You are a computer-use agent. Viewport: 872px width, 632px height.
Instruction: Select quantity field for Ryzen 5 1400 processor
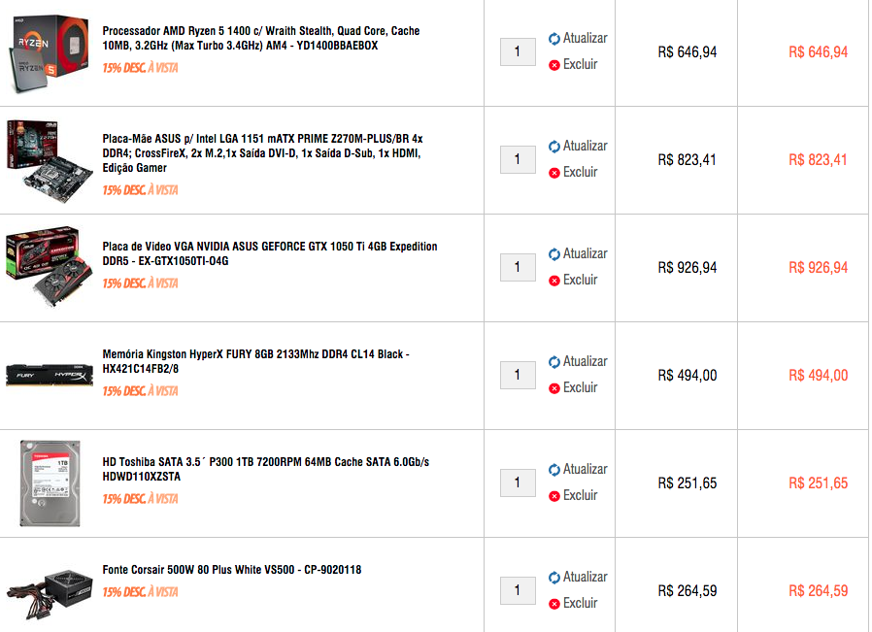(x=518, y=51)
